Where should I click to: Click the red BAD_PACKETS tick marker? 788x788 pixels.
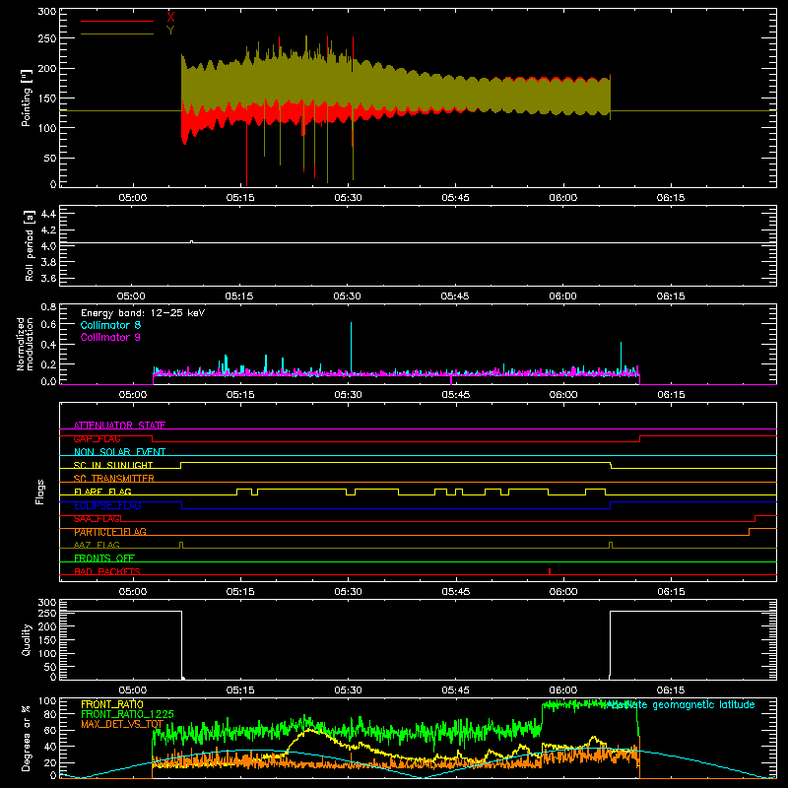click(x=550, y=571)
